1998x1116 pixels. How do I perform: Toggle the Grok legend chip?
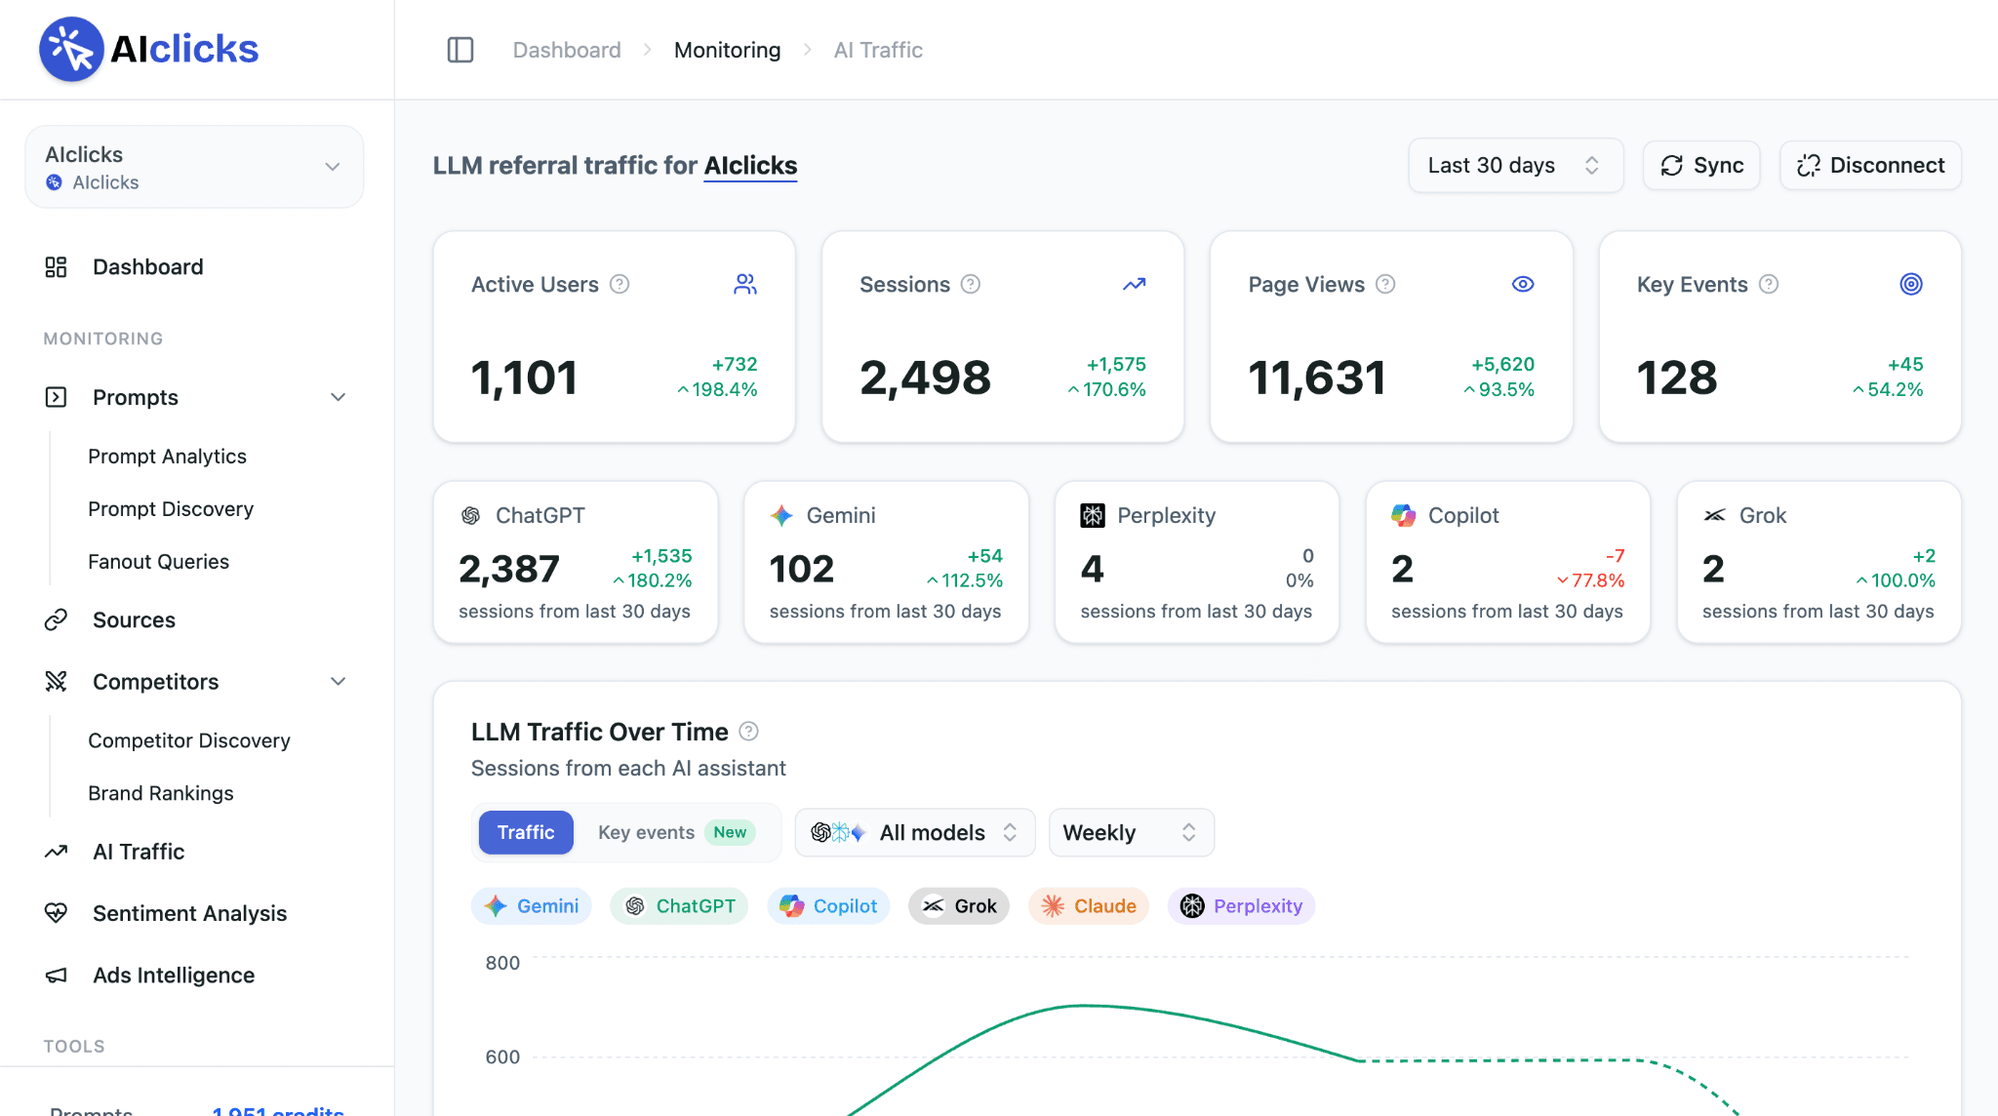959,906
